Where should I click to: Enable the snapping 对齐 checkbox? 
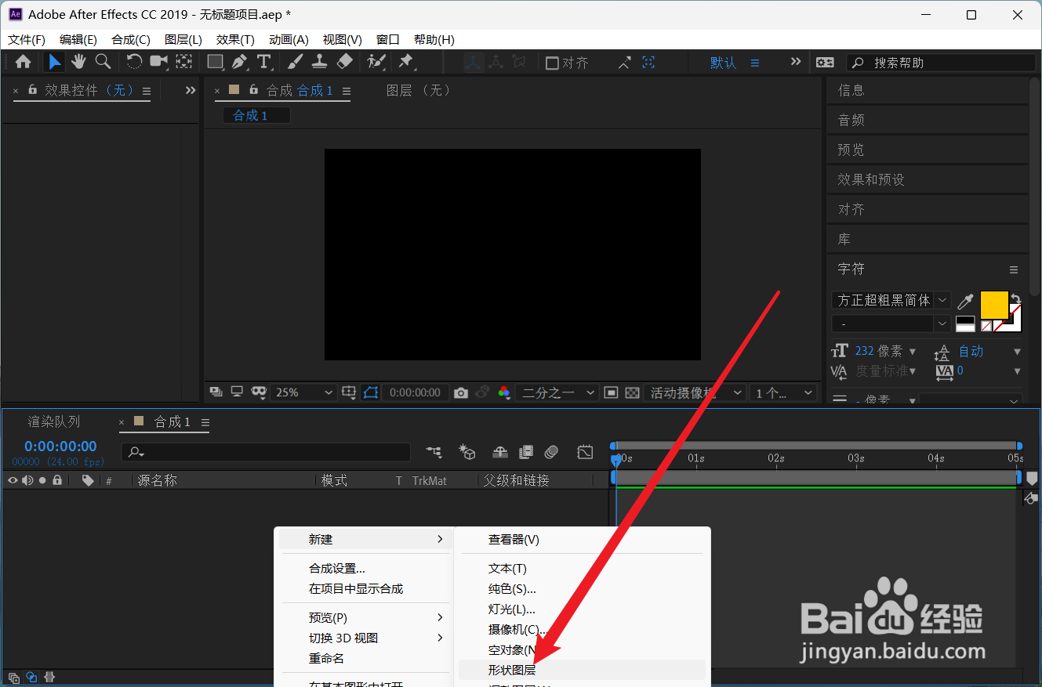tap(552, 63)
